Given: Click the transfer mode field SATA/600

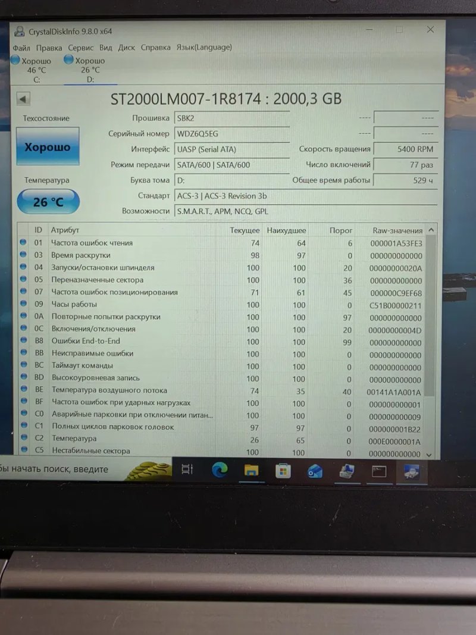Looking at the screenshot, I should tap(231, 165).
